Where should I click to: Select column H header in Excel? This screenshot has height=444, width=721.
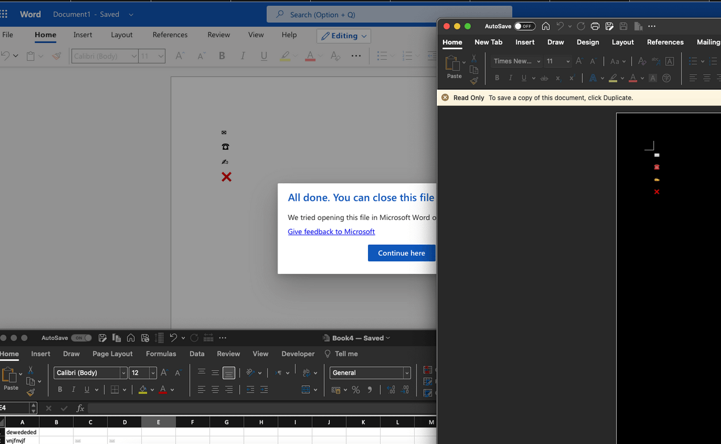coord(261,422)
